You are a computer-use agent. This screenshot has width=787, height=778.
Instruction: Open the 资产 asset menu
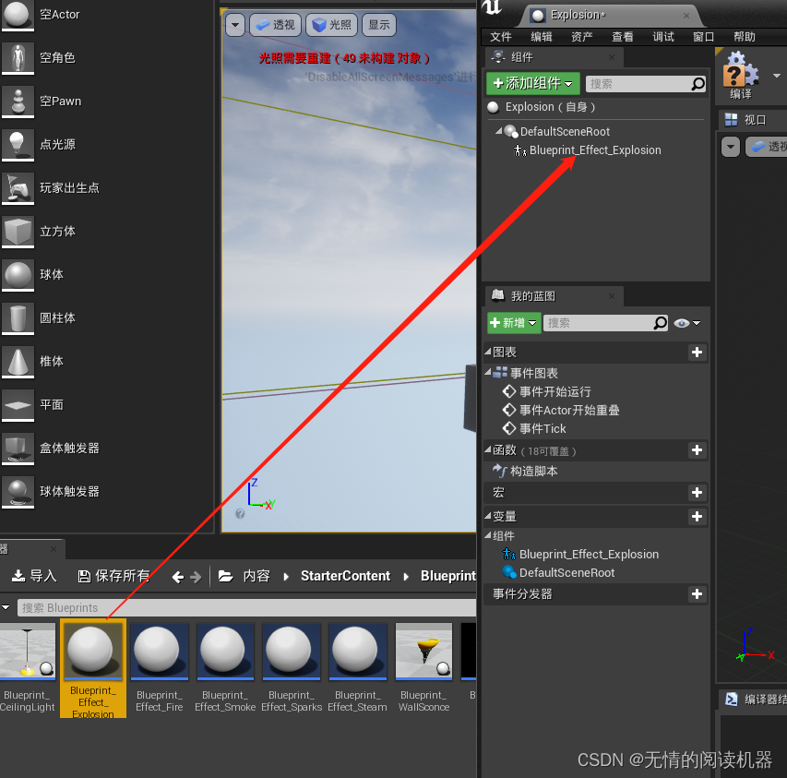click(x=582, y=37)
